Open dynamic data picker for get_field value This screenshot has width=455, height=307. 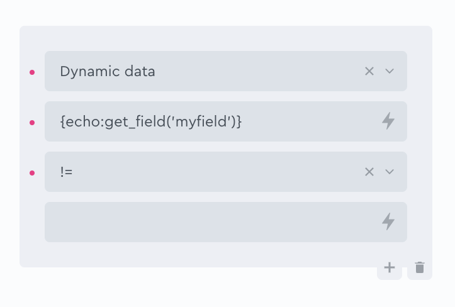[388, 121]
